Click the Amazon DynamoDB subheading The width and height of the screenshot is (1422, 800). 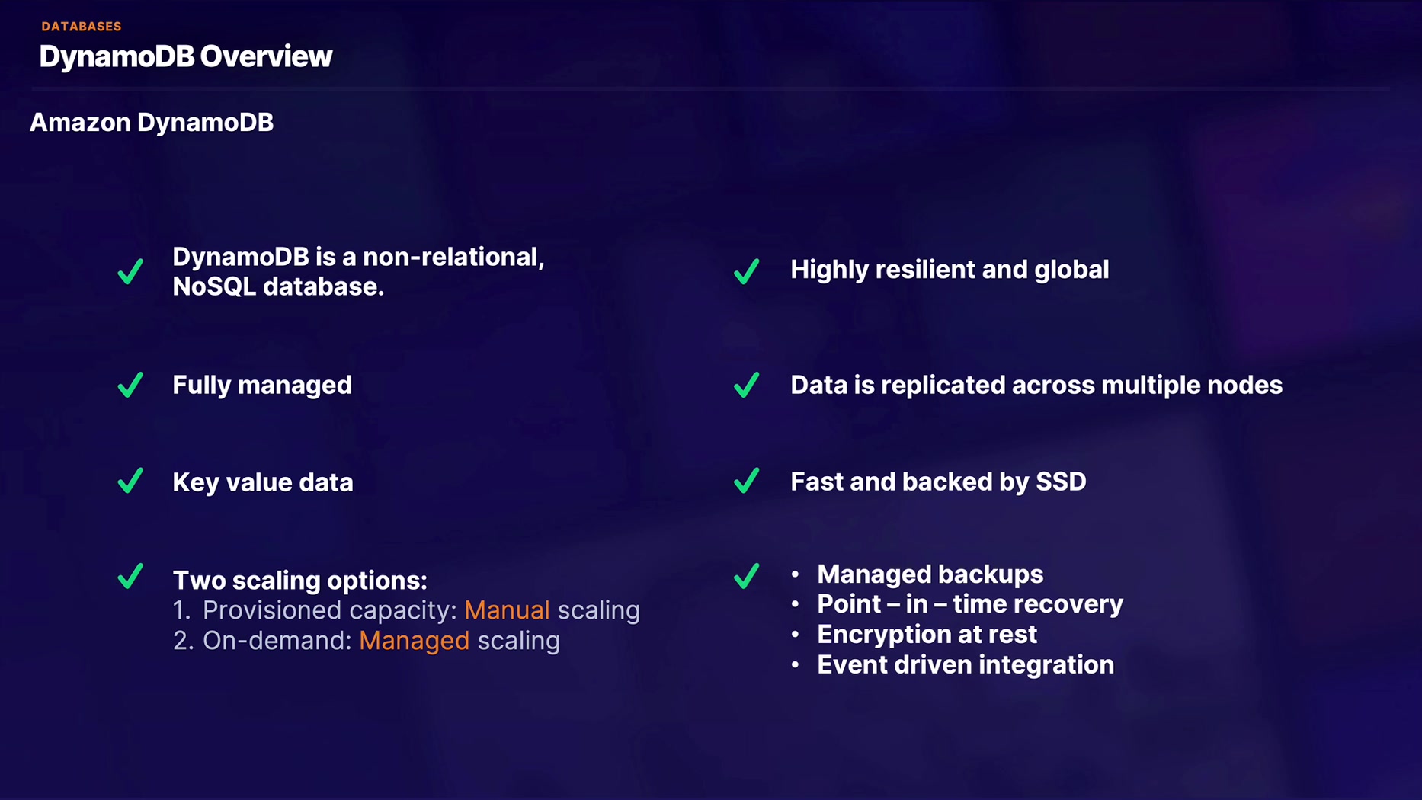point(152,123)
